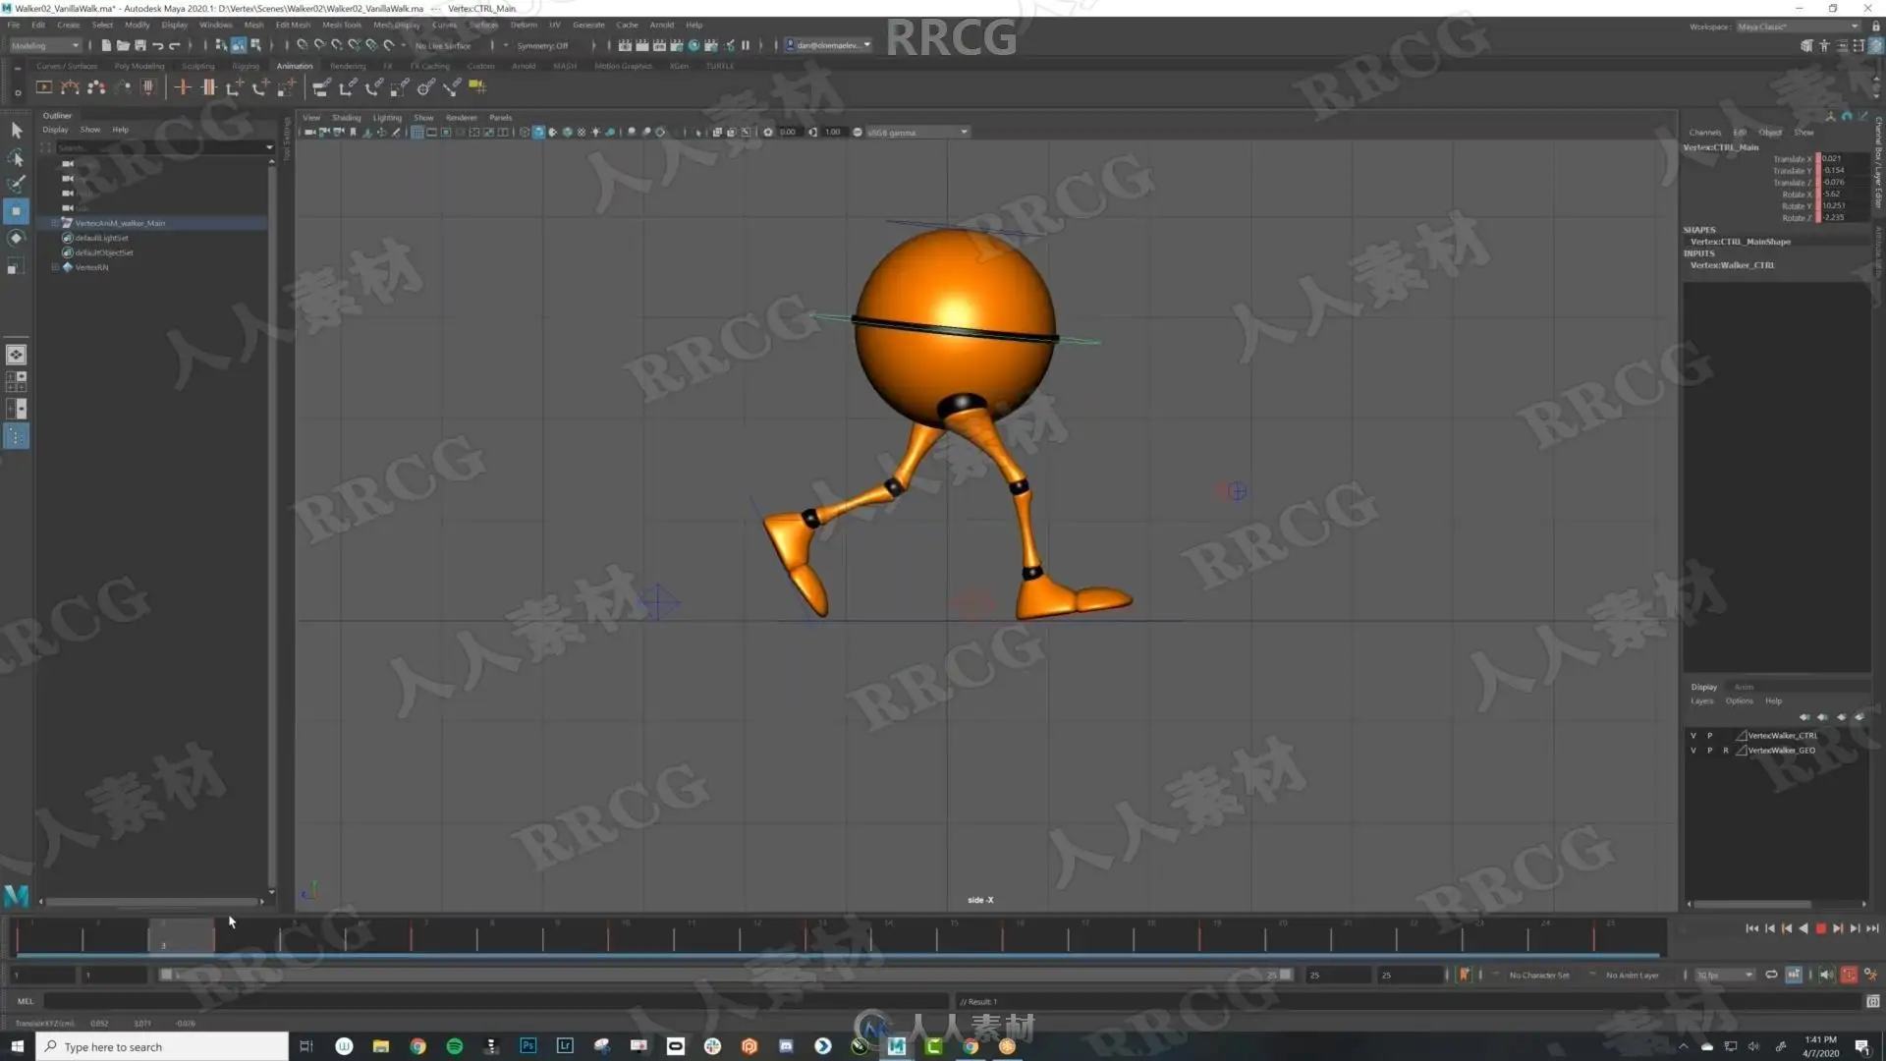1886x1061 pixels.
Task: Stop playback with the red button
Action: [x=1820, y=928]
